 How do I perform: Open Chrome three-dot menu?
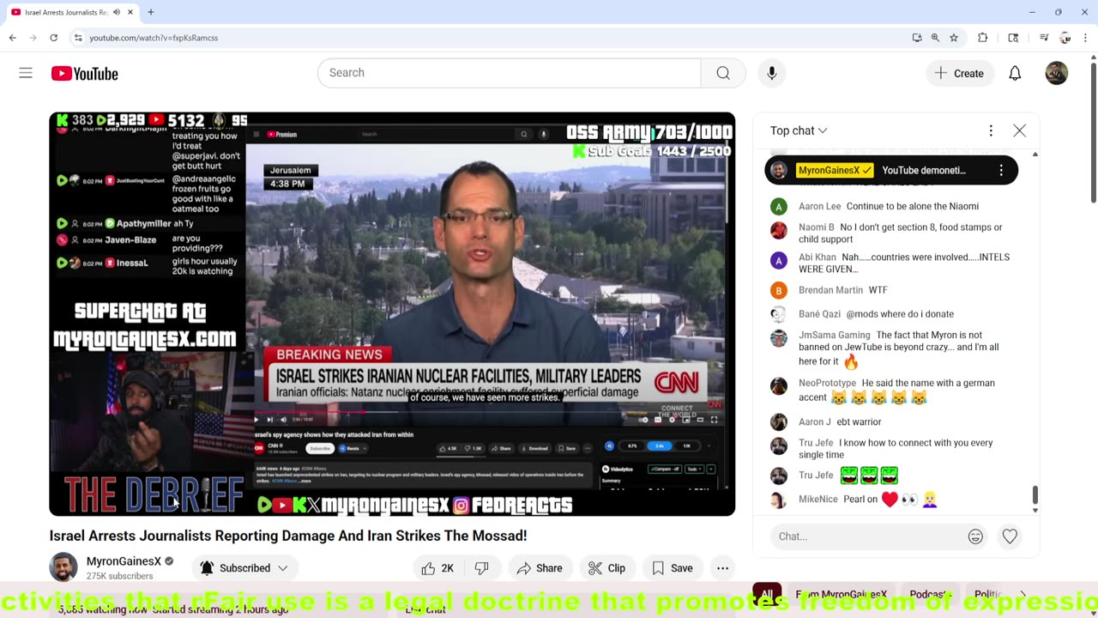point(1085,38)
